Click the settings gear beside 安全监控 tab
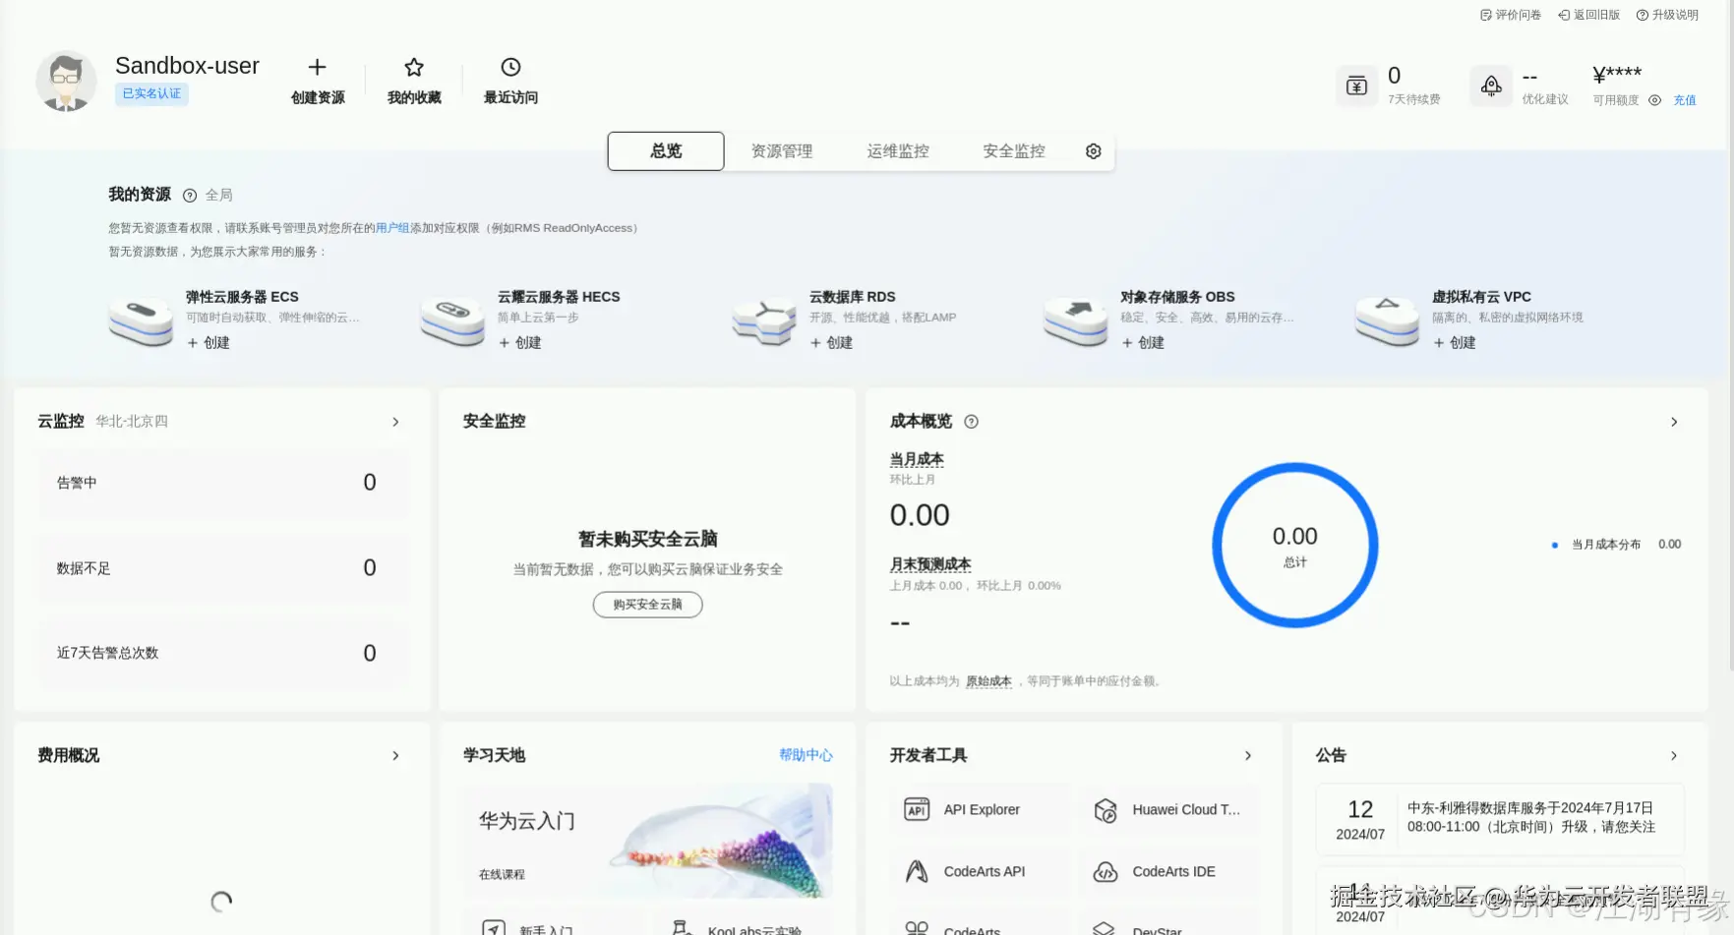This screenshot has height=935, width=1734. pos(1093,150)
